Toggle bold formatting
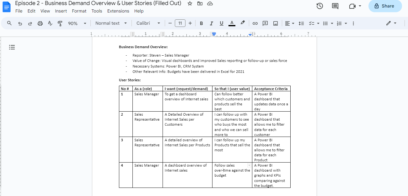Image resolution: width=408 pixels, height=196 pixels. point(201,23)
